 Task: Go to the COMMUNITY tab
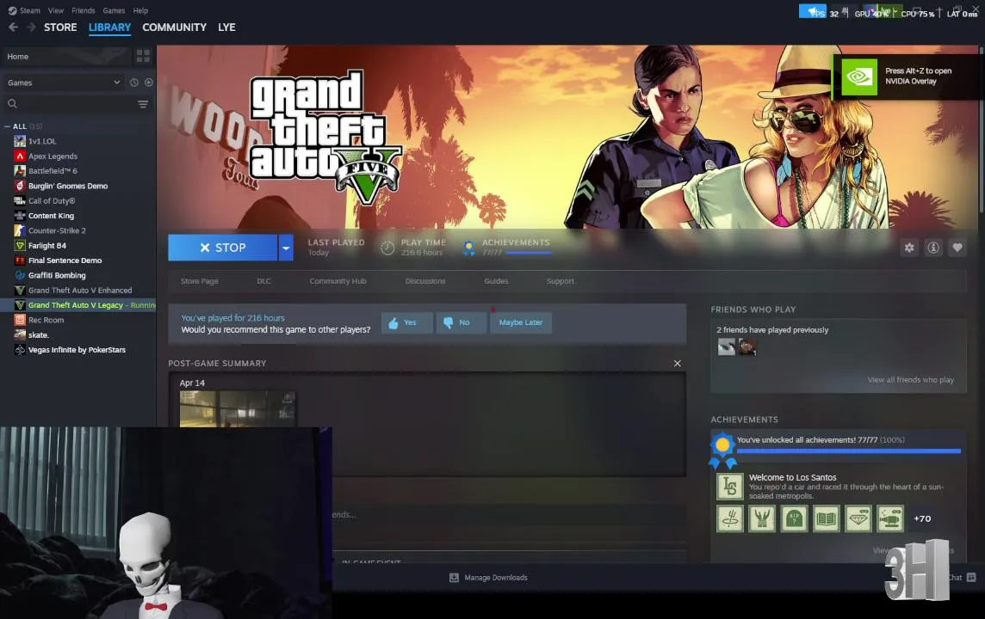174,28
